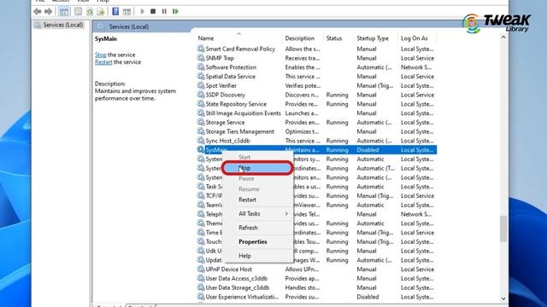
Task: Open the Properties toolbar icon
Action: 78,11
